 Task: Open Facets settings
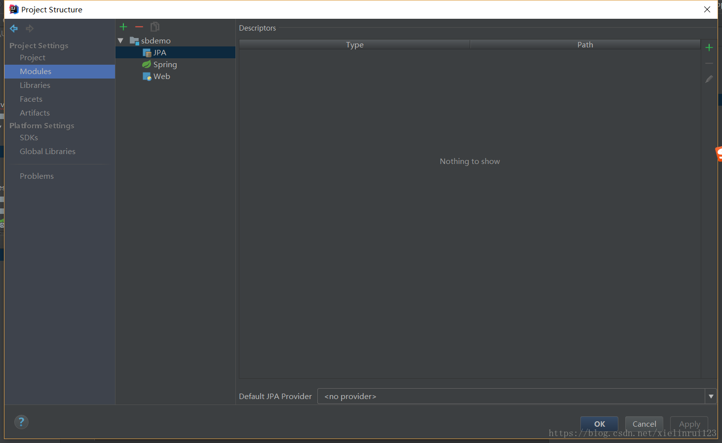31,99
